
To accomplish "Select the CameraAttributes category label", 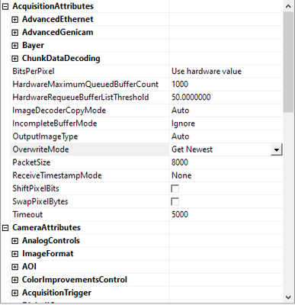I will click(x=46, y=227).
